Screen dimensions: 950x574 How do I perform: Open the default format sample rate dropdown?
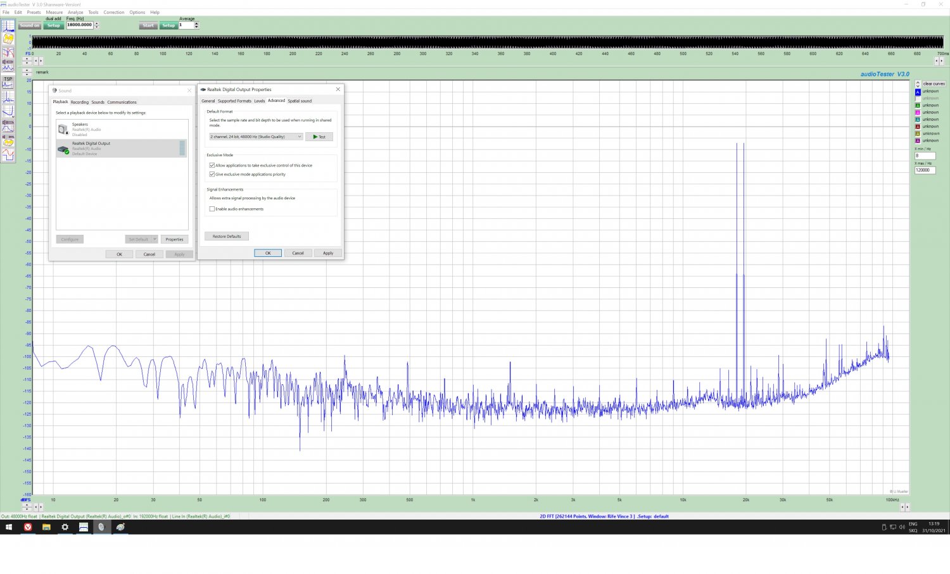click(x=256, y=137)
